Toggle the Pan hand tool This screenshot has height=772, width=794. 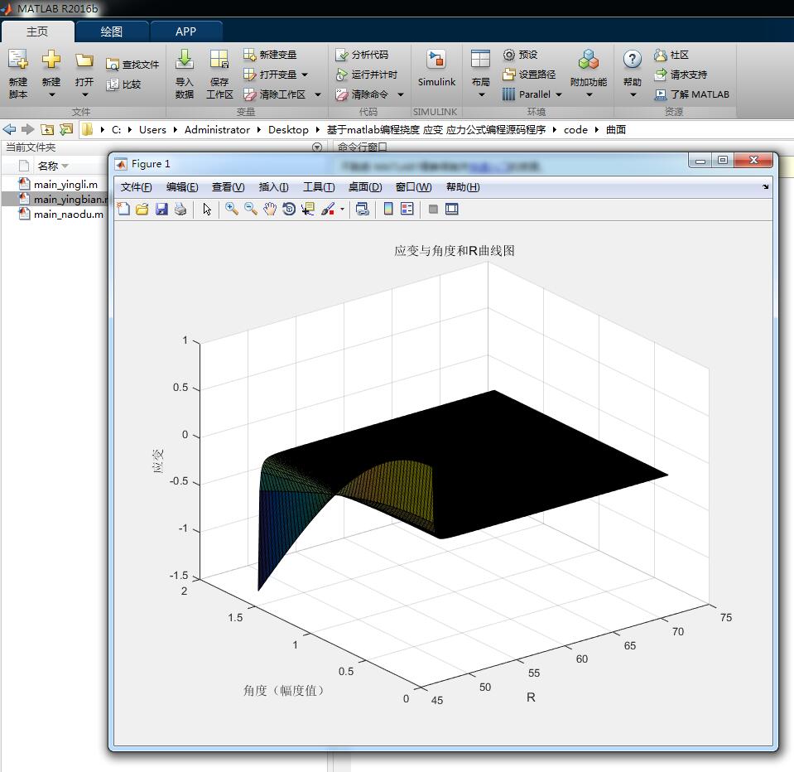[x=270, y=209]
